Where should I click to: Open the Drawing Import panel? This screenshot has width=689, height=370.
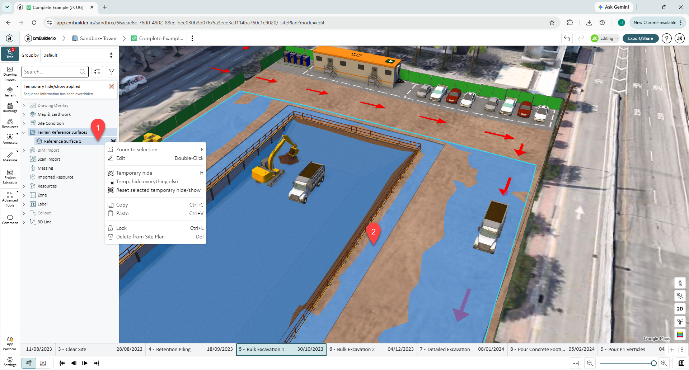10,73
